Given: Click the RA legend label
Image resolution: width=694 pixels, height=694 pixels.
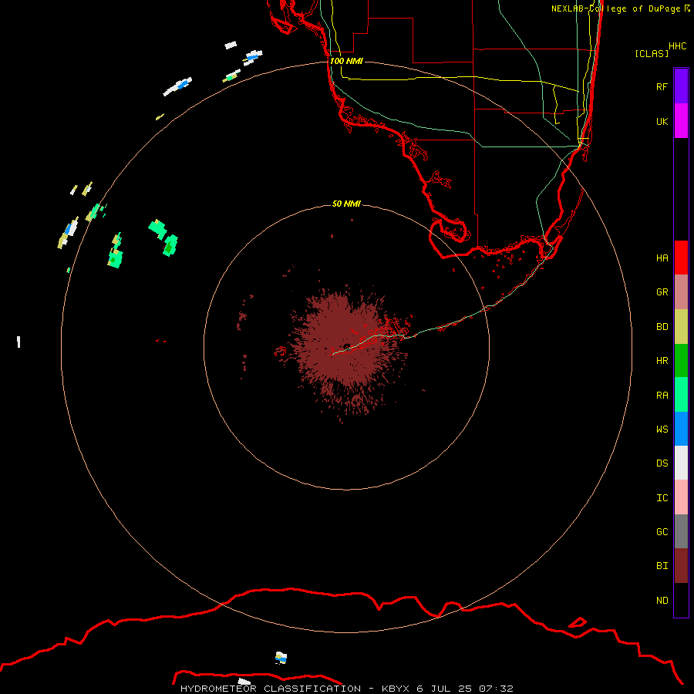Looking at the screenshot, I should tap(662, 396).
